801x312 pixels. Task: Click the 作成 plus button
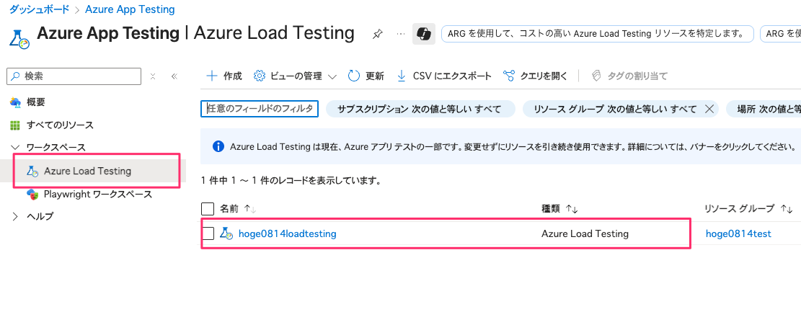224,76
